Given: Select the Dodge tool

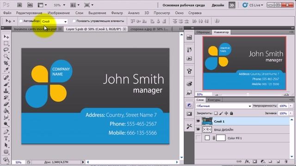Looking at the screenshot, I should (x=6, y=124).
